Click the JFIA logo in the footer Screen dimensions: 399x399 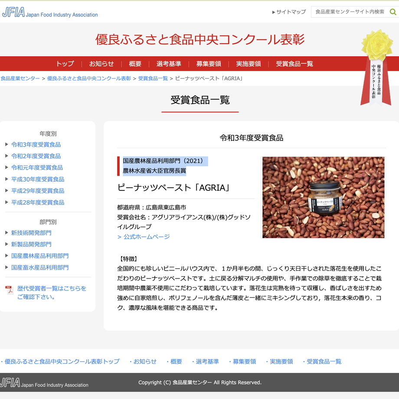coord(44,383)
